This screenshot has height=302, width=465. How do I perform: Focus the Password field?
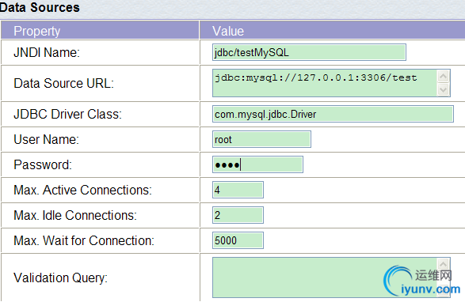(257, 164)
